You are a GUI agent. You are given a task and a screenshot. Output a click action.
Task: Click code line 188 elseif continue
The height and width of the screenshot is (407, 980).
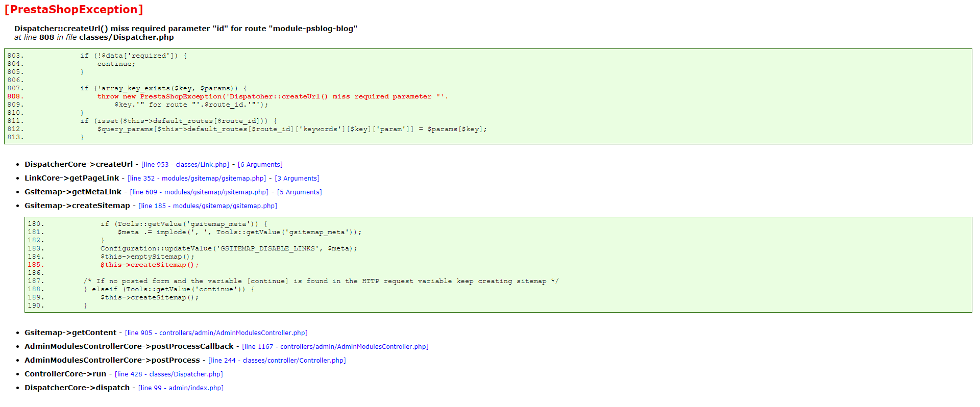(x=169, y=289)
